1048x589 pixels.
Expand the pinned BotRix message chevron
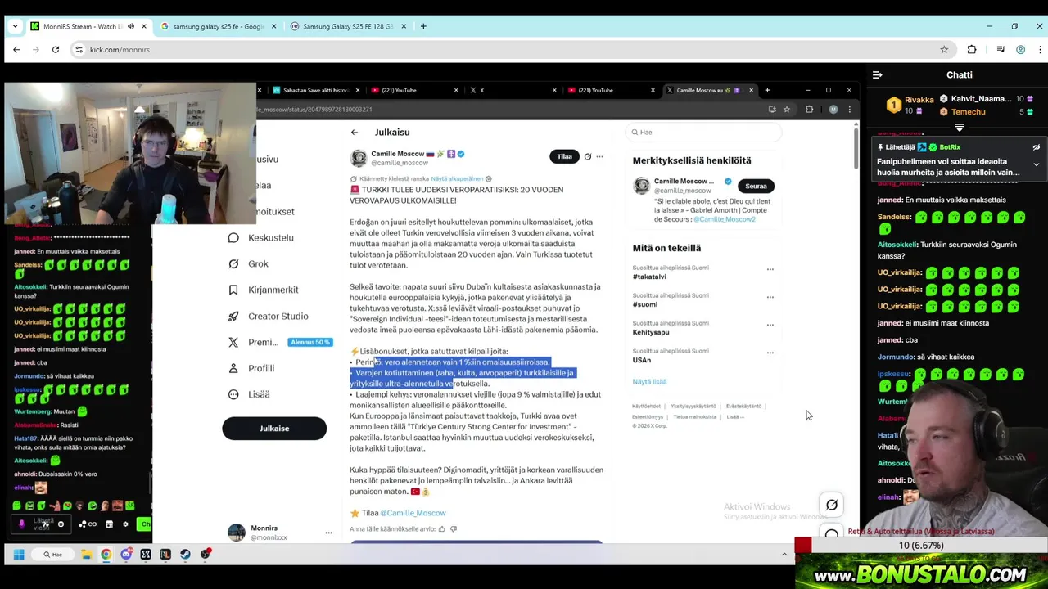click(1036, 164)
